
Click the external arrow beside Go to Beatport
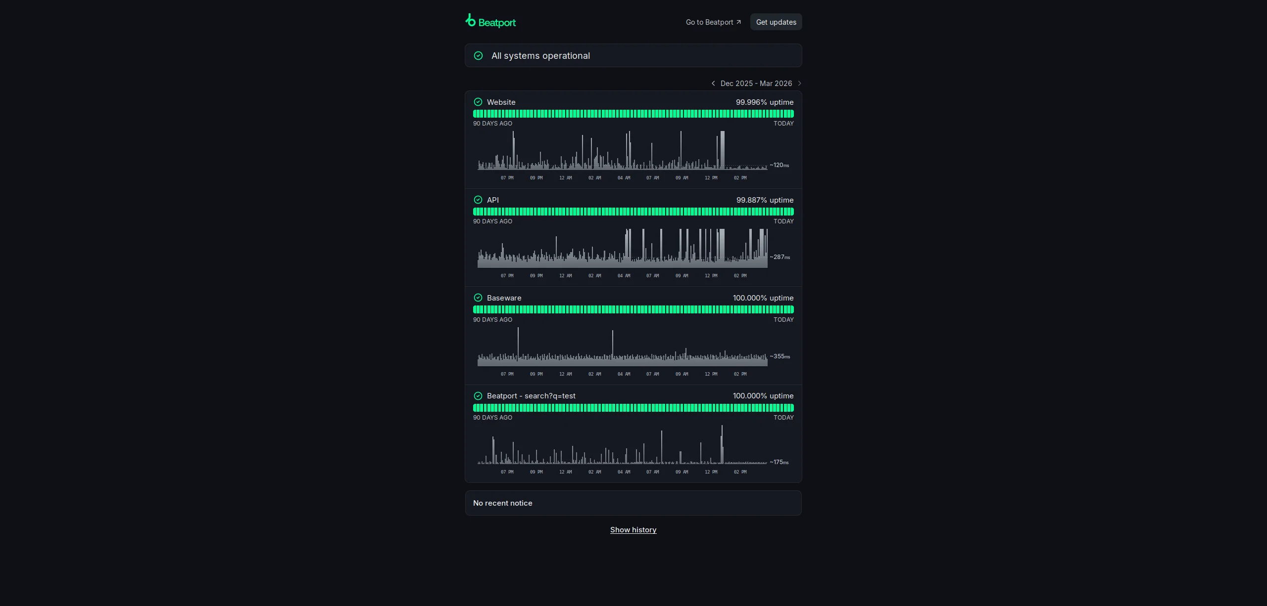tap(738, 22)
